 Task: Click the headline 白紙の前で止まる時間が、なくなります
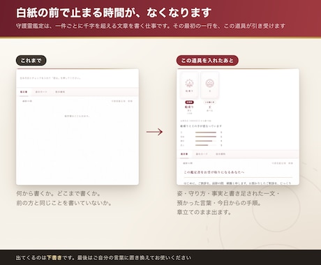coord(114,13)
